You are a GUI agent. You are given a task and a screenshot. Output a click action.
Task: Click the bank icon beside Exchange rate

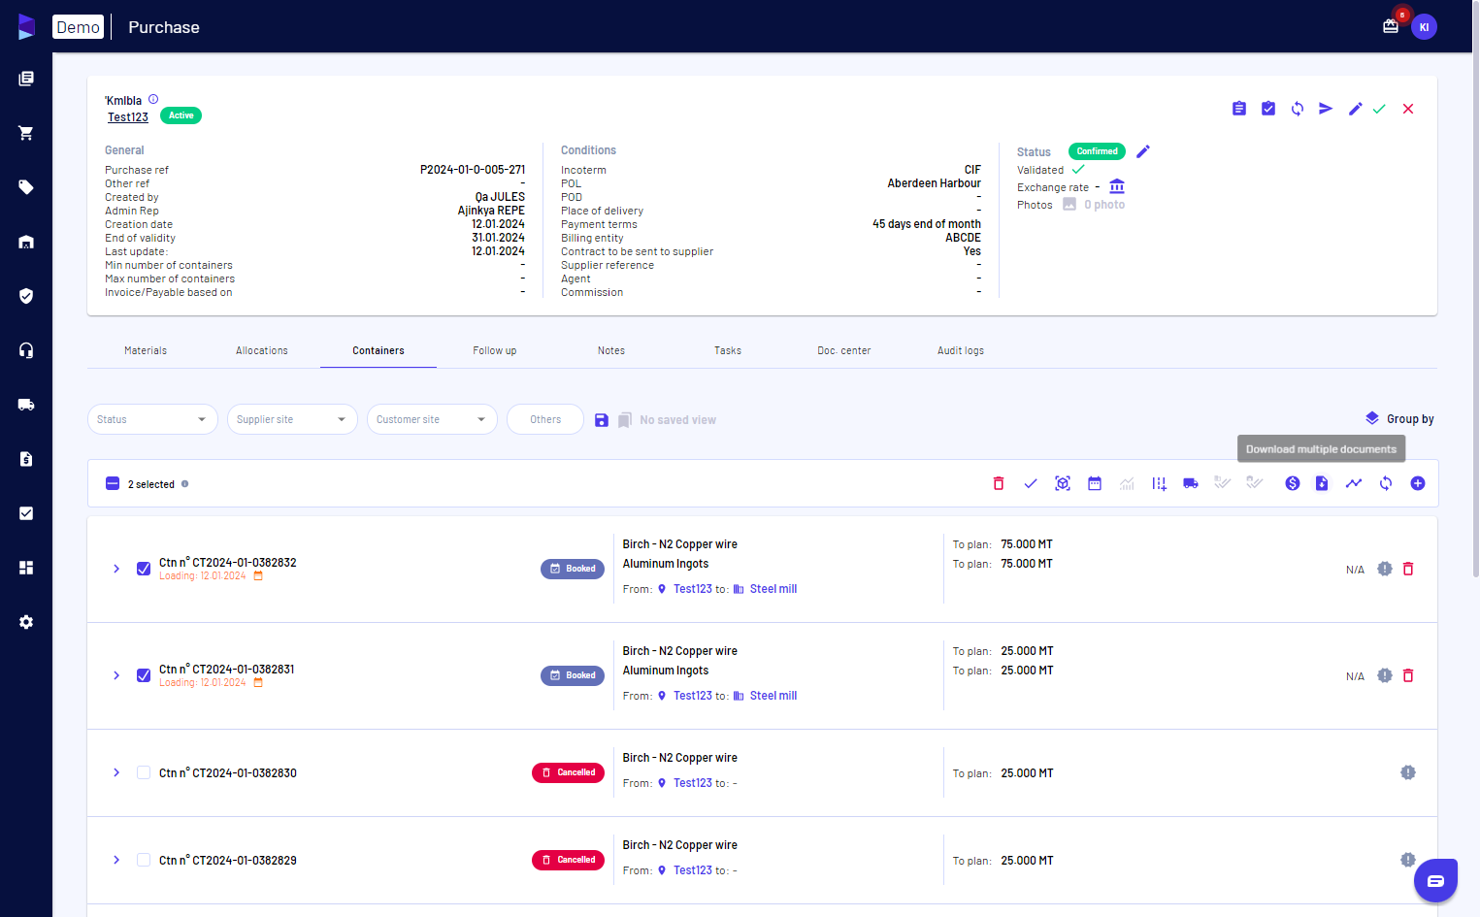pyautogui.click(x=1117, y=186)
